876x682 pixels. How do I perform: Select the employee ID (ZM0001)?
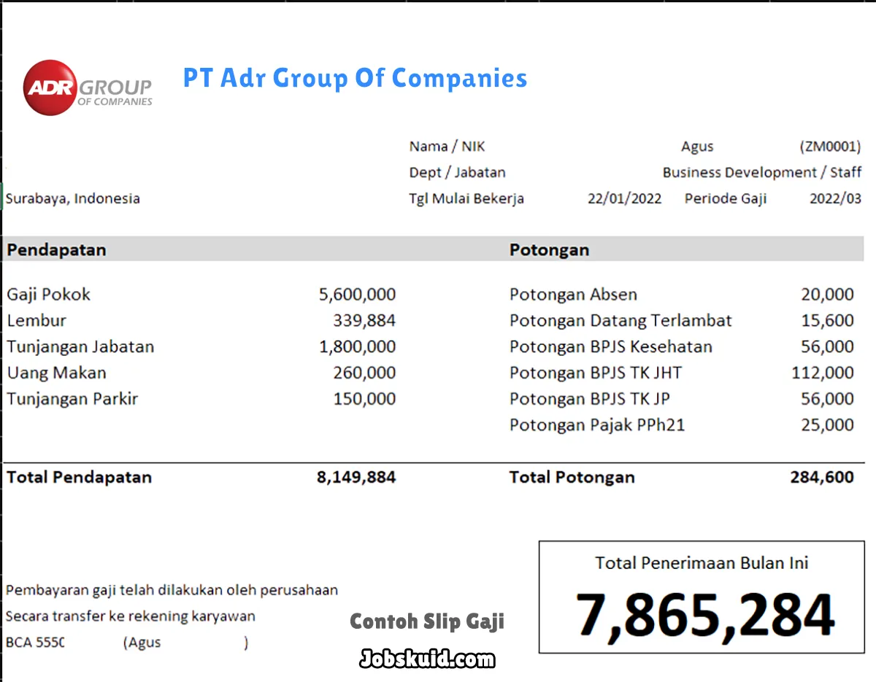point(830,147)
